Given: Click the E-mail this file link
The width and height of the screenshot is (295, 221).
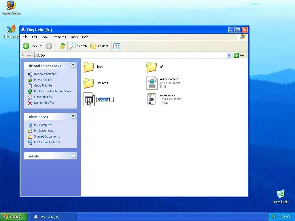Looking at the screenshot, I should tap(43, 97).
